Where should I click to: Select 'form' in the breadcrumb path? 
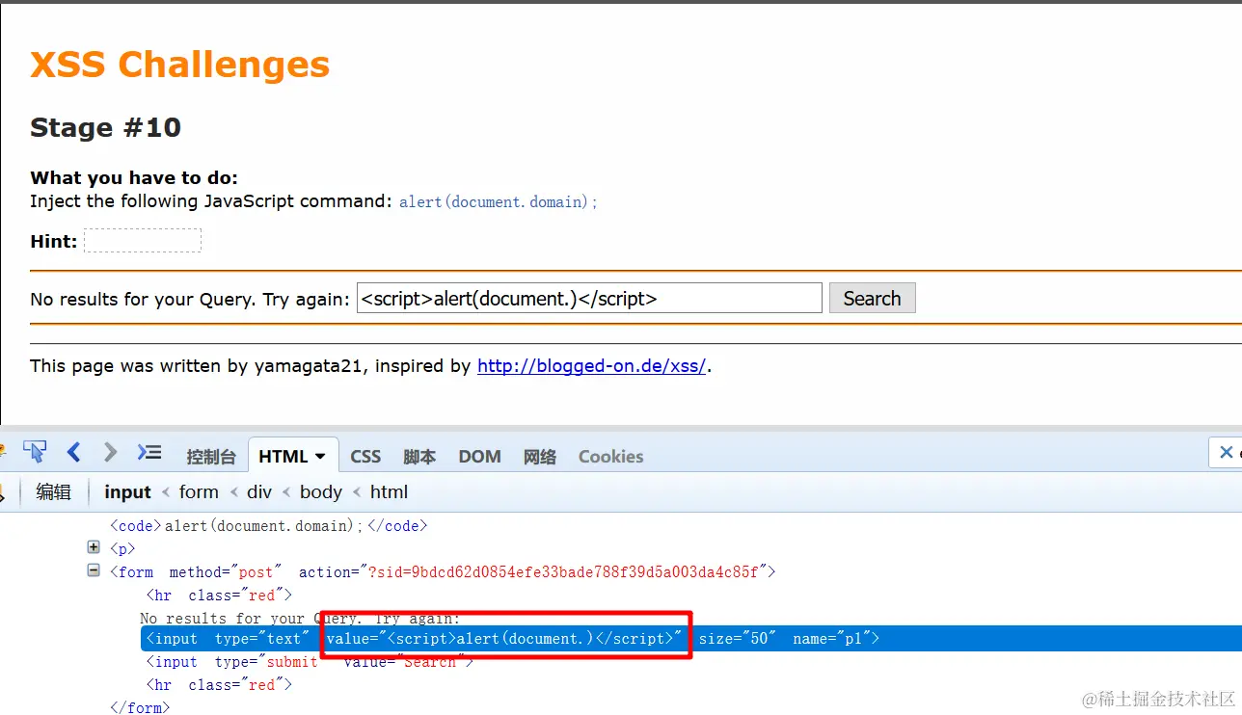pos(199,491)
